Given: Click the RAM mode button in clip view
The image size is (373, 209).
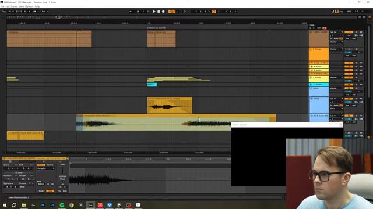Looking at the screenshot, I should coord(41,191).
